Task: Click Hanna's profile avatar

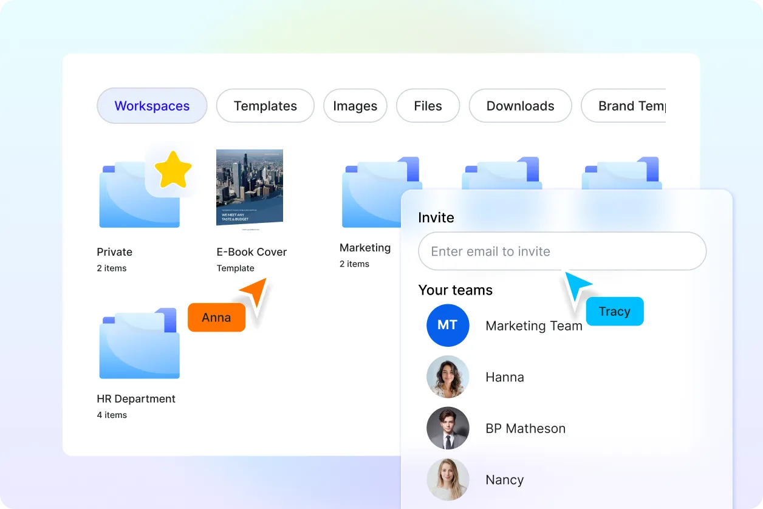Action: [448, 377]
